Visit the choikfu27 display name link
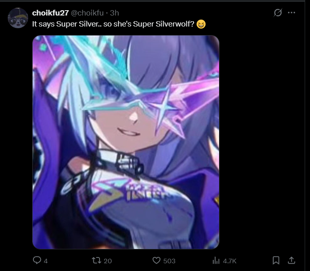Image resolution: width=310 pixels, height=271 pixels. point(51,13)
